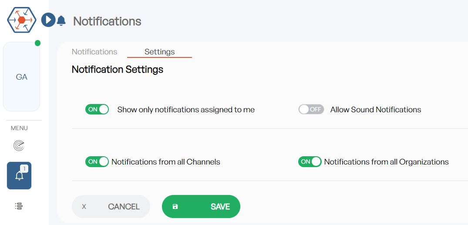468x225 pixels.
Task: Click the X icon in CANCEL
Action: tap(84, 206)
